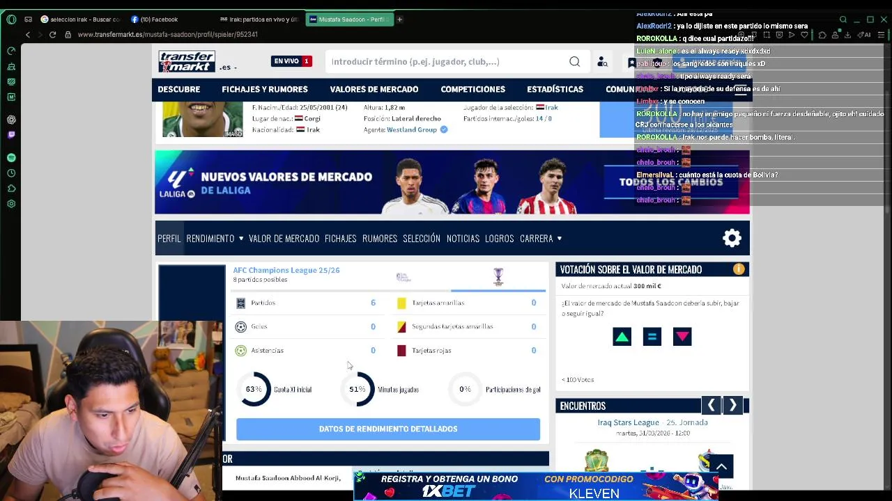Click the LaLiga market values banner

click(x=452, y=182)
